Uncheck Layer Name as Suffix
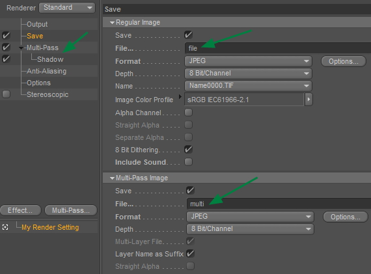The image size is (371, 274). pos(190,254)
